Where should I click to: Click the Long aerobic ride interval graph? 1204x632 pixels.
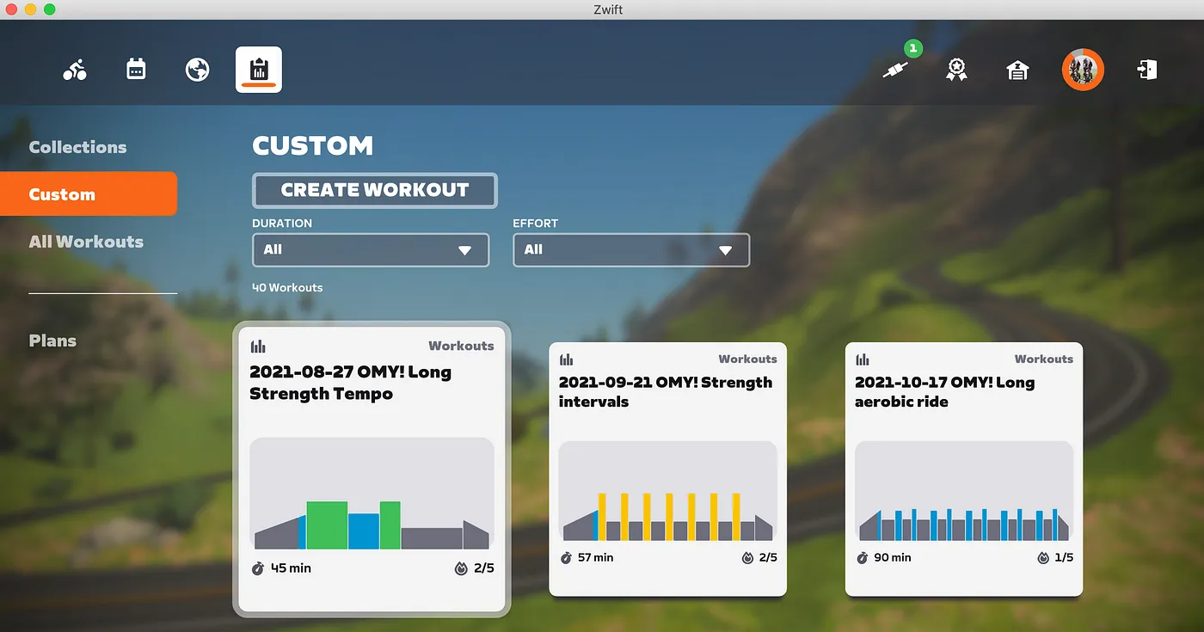[x=964, y=491]
